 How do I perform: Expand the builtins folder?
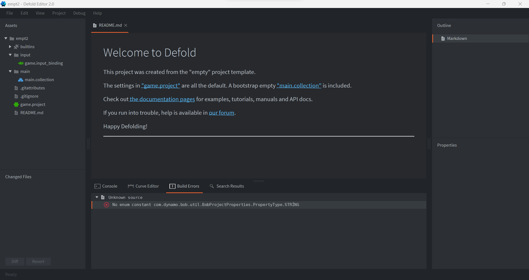[10, 46]
